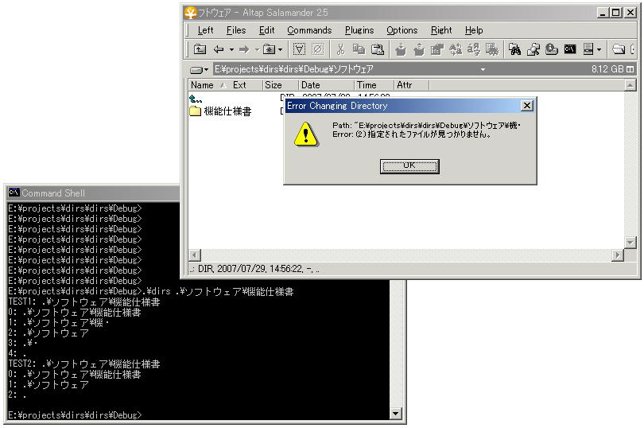Click the Select files icon
This screenshot has height=428, width=644.
[x=299, y=50]
